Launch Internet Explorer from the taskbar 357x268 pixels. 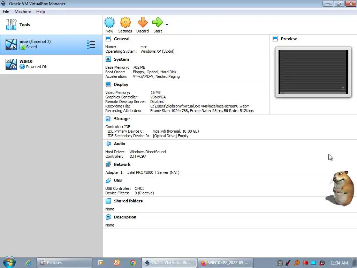pyautogui.click(x=28, y=263)
